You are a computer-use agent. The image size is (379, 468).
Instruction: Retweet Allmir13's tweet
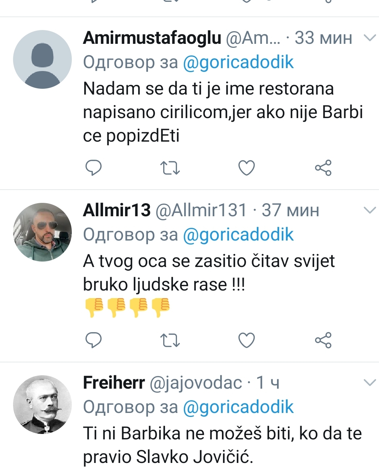(x=170, y=340)
